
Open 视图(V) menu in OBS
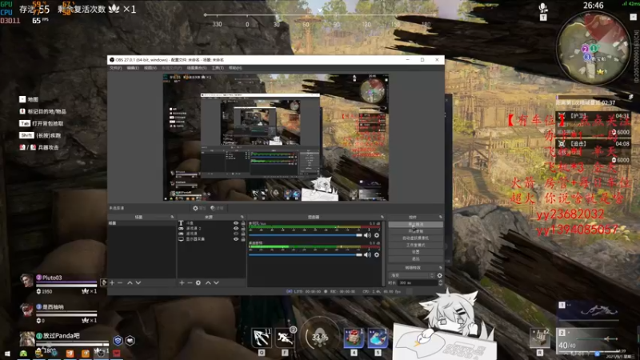(150, 68)
